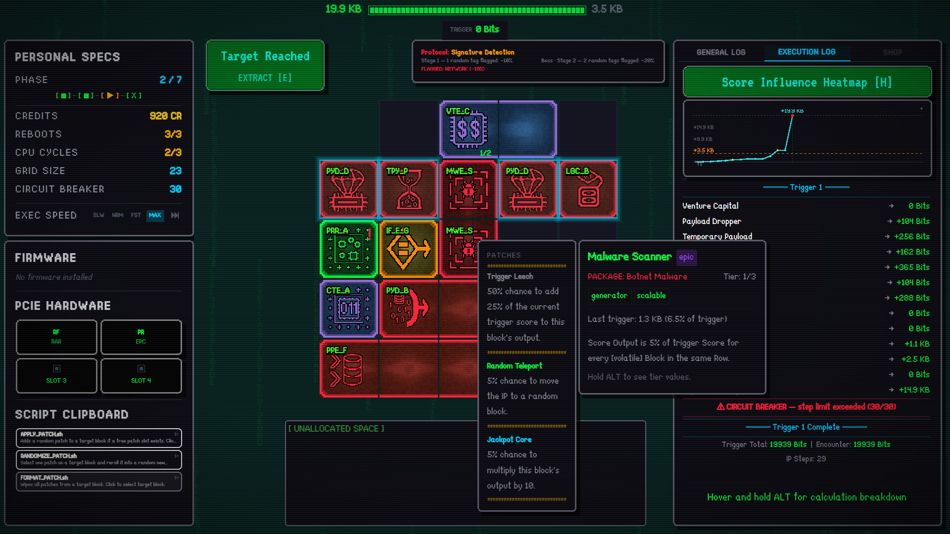
Task: Set exec speed to NRM
Action: coord(117,215)
